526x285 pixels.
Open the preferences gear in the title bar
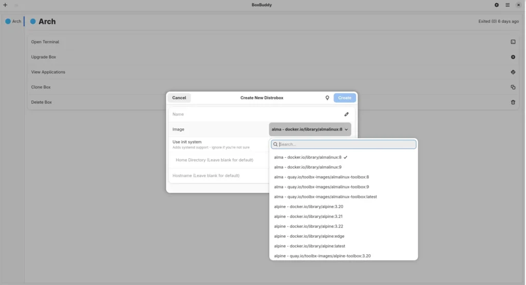point(497,5)
